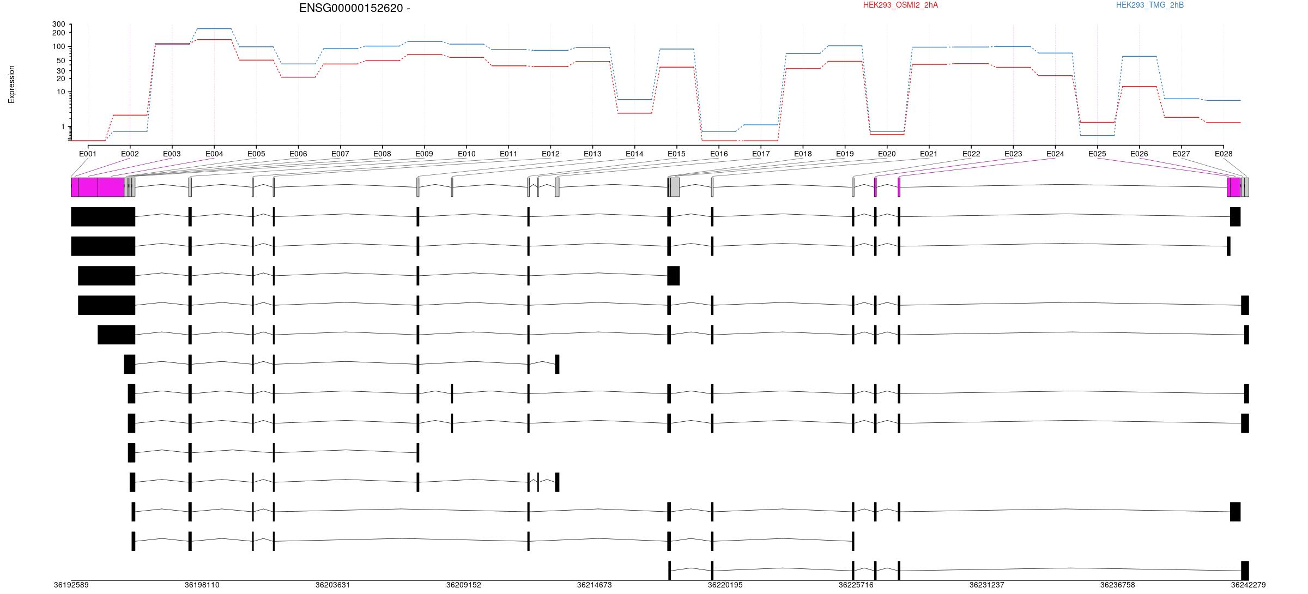
Task: Click genomic coordinate 36209152
Action: [463, 585]
